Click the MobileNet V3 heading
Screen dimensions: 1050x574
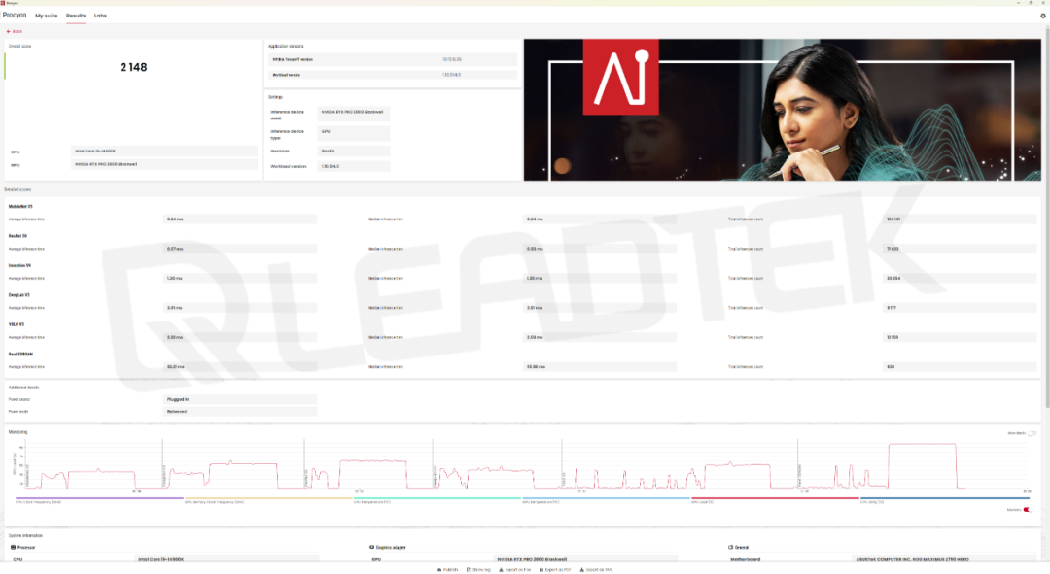20,207
